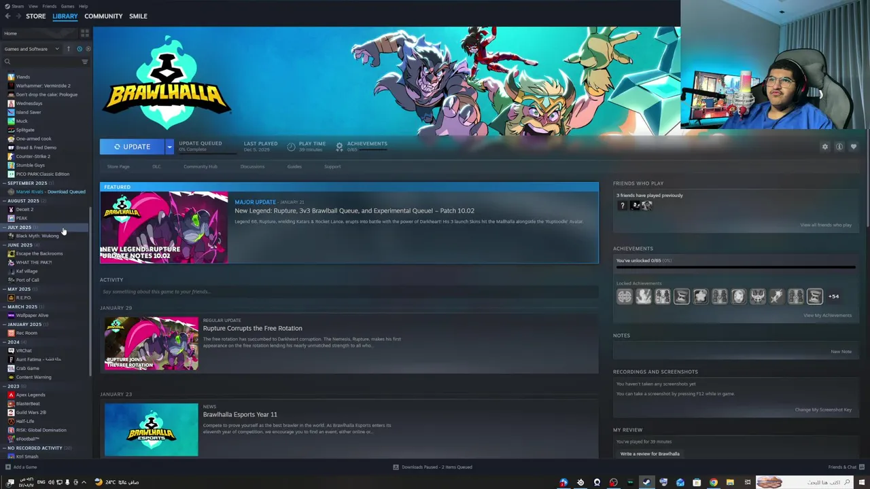Click the library search magnifier icon
This screenshot has height=489, width=870.
click(7, 62)
